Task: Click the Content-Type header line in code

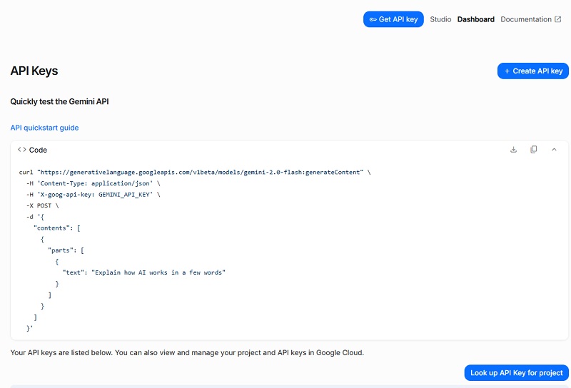Action: [x=90, y=183]
